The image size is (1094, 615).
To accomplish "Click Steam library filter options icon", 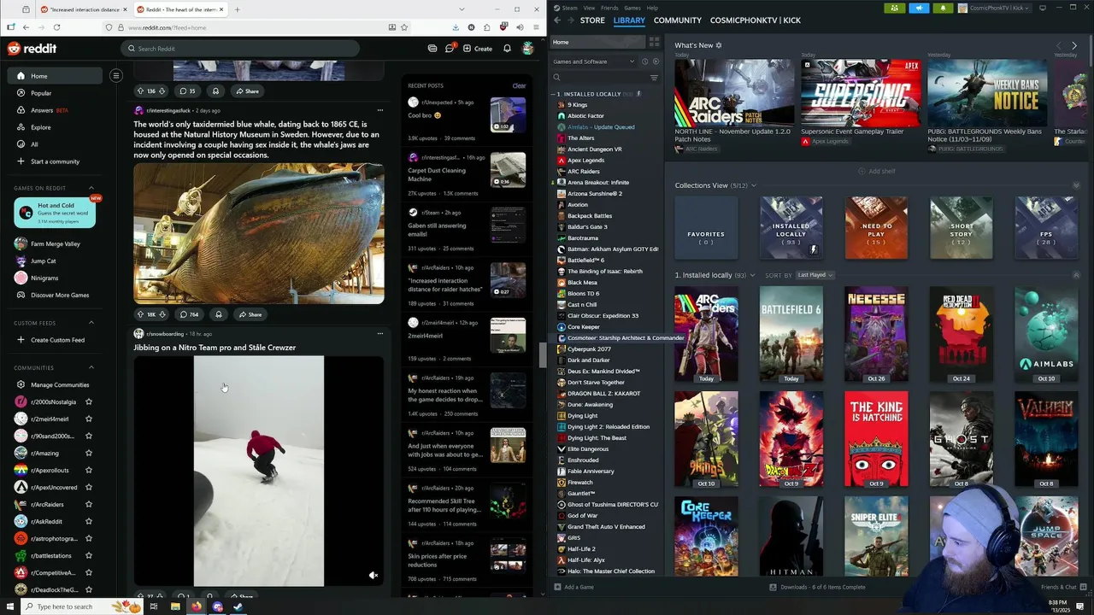I will point(654,78).
